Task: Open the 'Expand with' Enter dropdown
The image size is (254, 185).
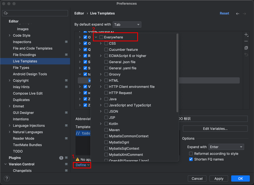Action: (226, 147)
